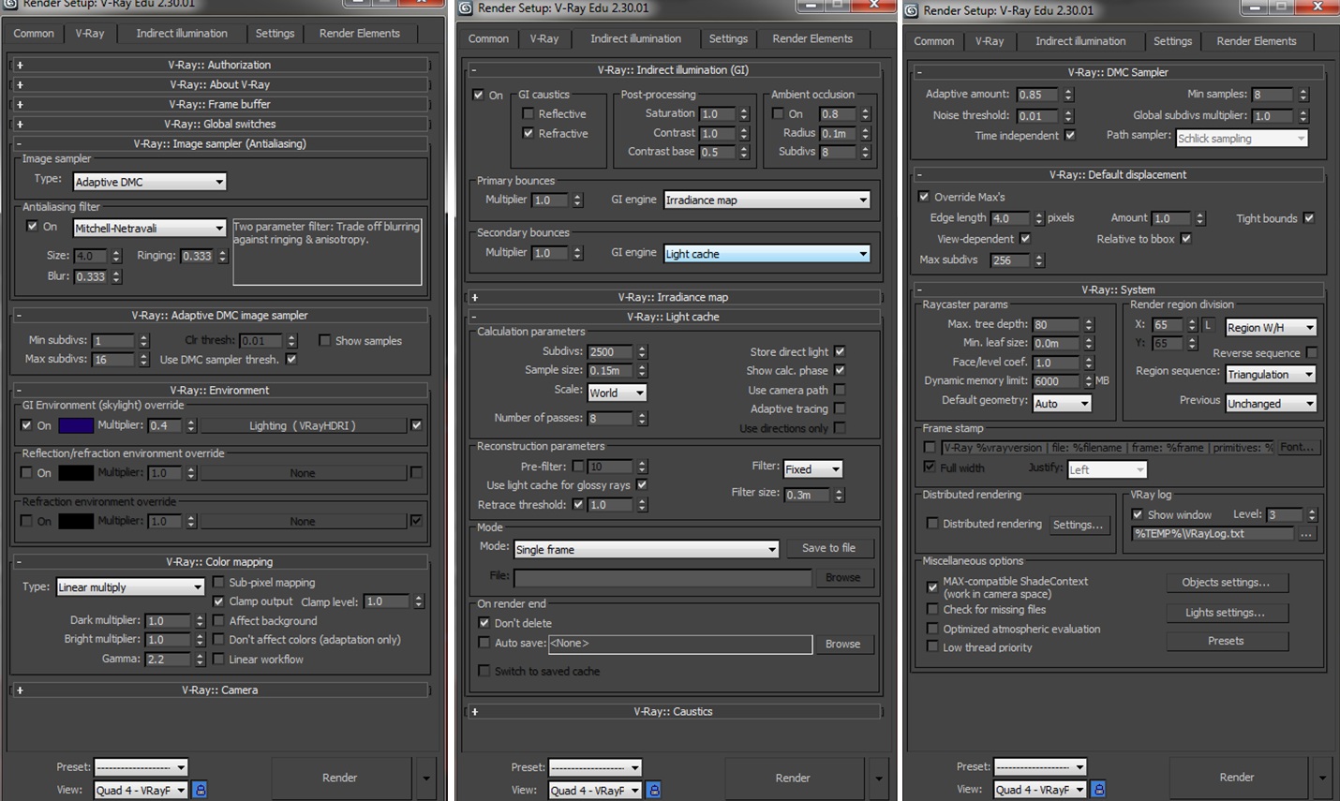Toggle Clamp output checkbox
The width and height of the screenshot is (1340, 801).
[218, 601]
